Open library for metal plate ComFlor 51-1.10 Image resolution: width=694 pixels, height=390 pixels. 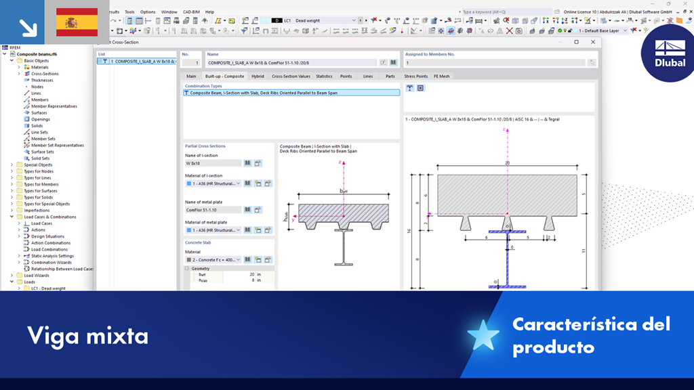click(x=247, y=210)
